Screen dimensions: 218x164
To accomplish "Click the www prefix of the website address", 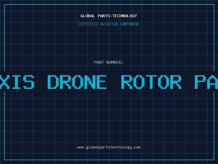I will coord(80,147).
